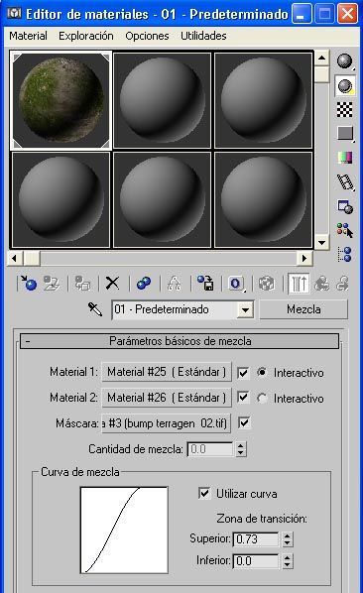Toggle the checkered Background icon
This screenshot has width=363, height=593.
click(x=345, y=110)
